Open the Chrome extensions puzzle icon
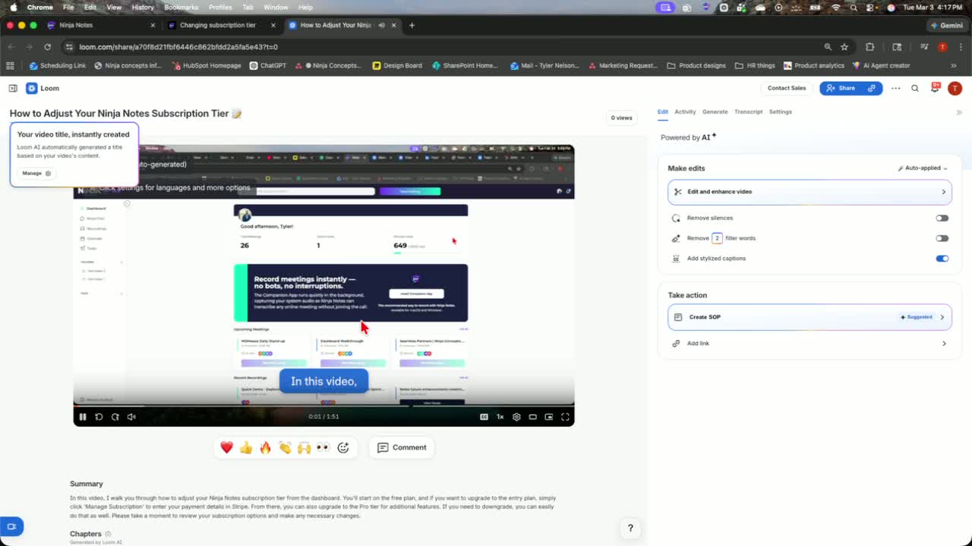This screenshot has height=546, width=972. (x=870, y=47)
